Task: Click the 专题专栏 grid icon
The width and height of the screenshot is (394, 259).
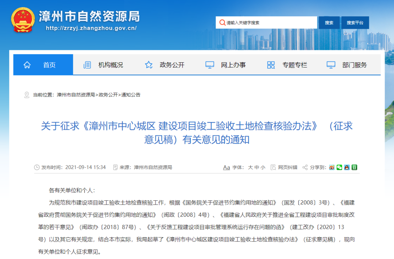Action: [271, 65]
